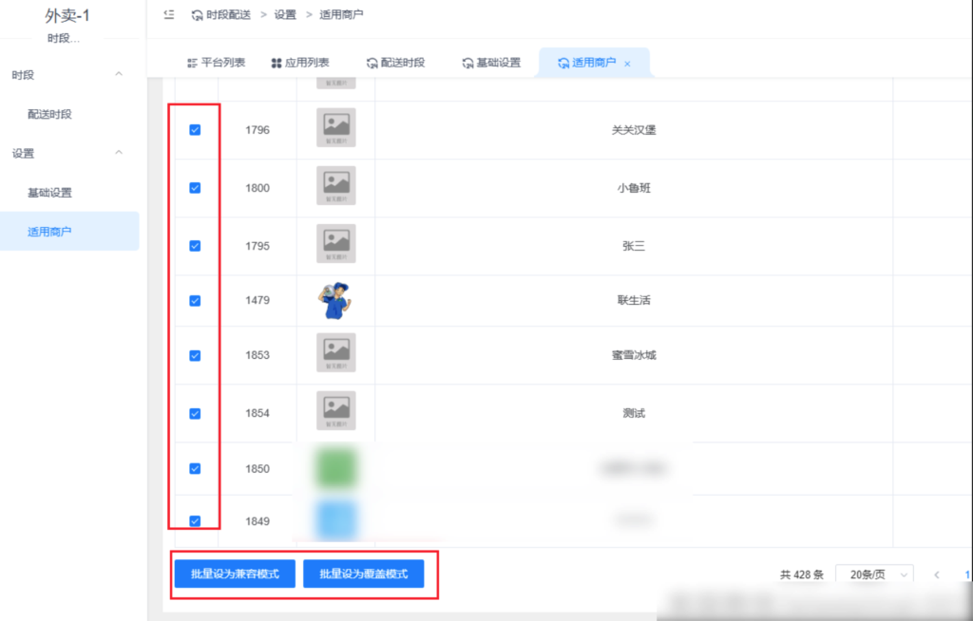Uncheck the checkbox for merchant 1796 关关汉堡
This screenshot has width=973, height=621.
195,131
